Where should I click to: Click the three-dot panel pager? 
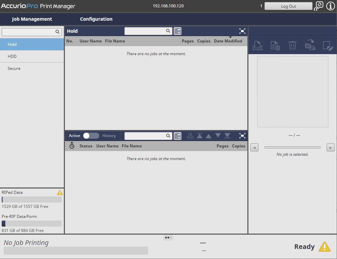[x=168, y=238]
